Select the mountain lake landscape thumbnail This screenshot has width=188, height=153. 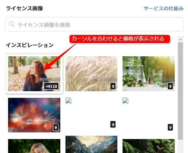[91, 144]
